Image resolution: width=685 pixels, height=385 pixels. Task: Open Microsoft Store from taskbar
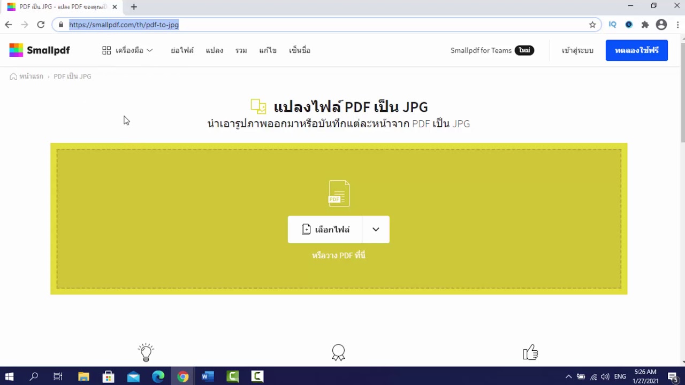click(108, 376)
